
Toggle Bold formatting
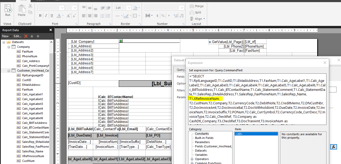point(40,16)
